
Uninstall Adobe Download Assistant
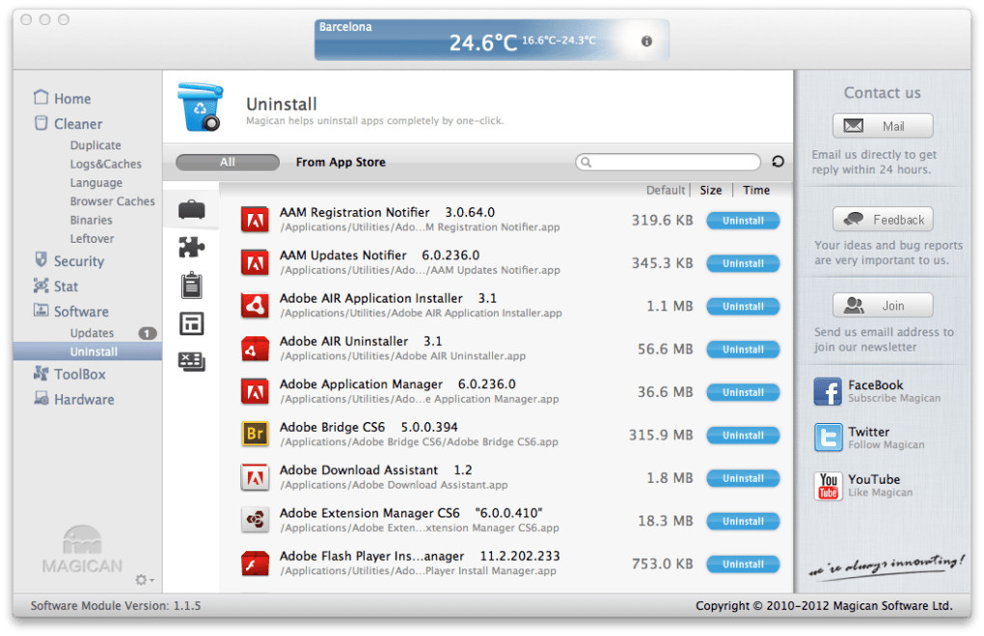tap(743, 478)
